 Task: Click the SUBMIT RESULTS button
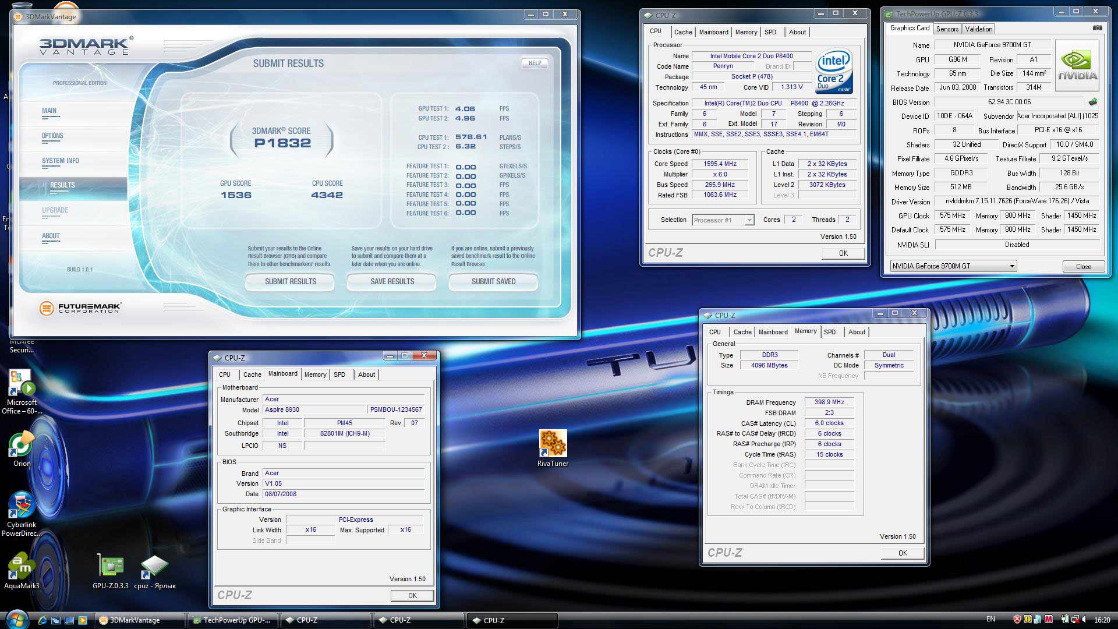click(x=290, y=281)
